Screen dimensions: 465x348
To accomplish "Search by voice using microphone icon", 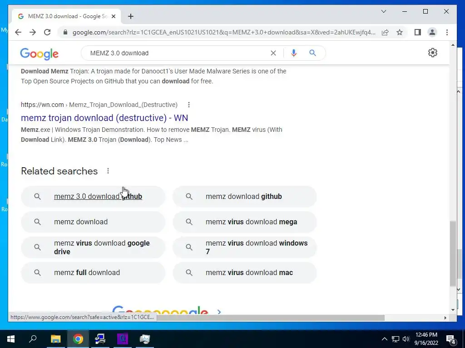I will pos(294,53).
